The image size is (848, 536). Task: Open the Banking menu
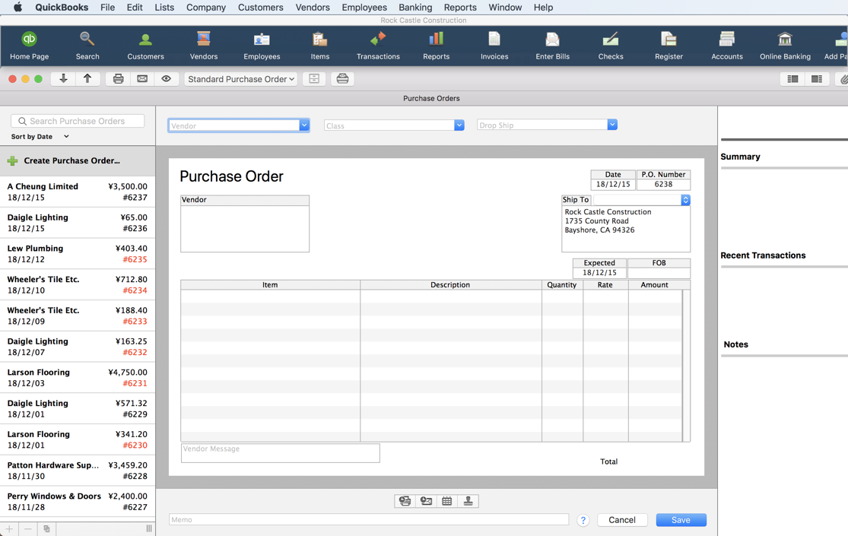415,8
